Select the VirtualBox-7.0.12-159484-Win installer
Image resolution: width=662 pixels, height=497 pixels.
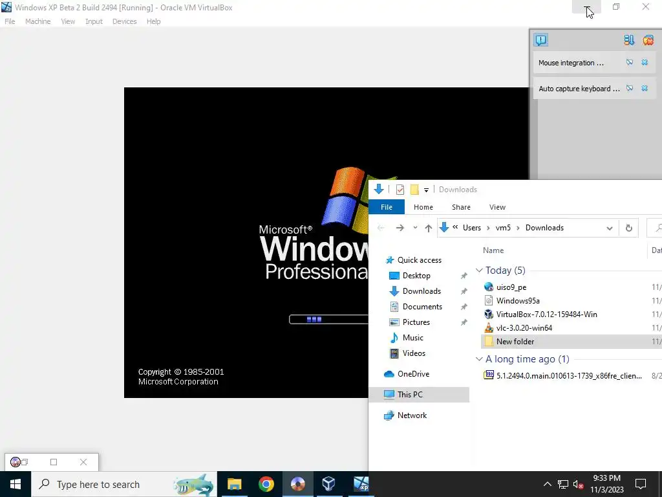tap(546, 314)
